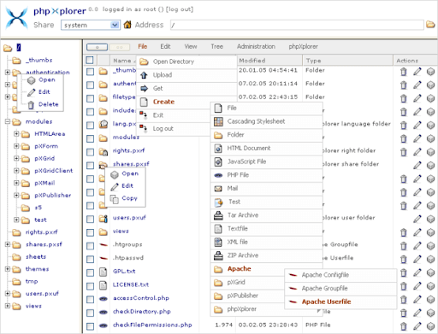Select Apache Userfile in submenu
This screenshot has width=438, height=334.
click(x=340, y=302)
